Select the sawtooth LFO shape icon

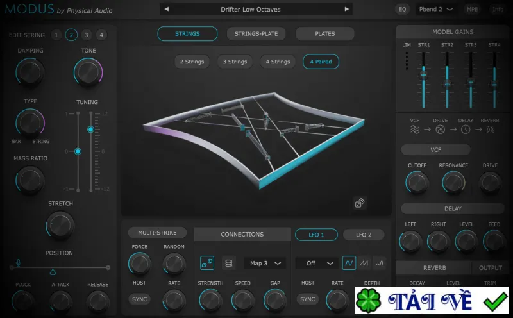[x=364, y=263]
